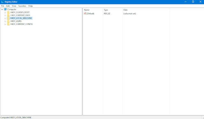Expand HKEY_LOCAL_MACHINE key
The width and height of the screenshot is (204, 119).
(x=5, y=18)
